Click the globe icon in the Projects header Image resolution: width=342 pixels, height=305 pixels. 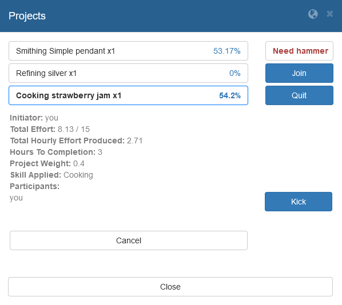tap(313, 14)
